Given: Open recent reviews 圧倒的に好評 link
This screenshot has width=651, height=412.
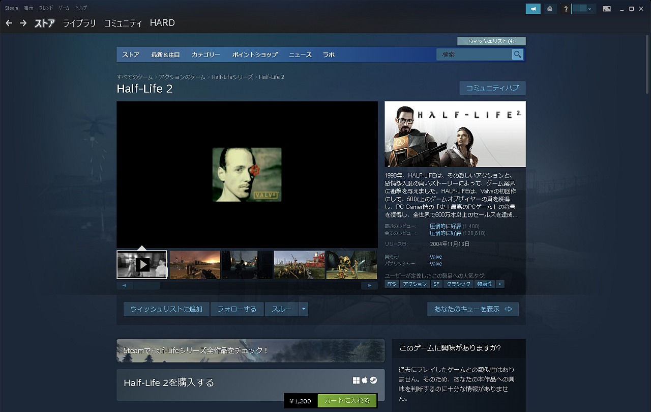Looking at the screenshot, I should 446,226.
